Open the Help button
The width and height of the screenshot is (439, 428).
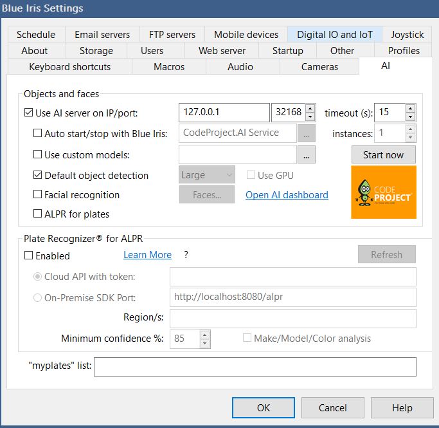402,407
